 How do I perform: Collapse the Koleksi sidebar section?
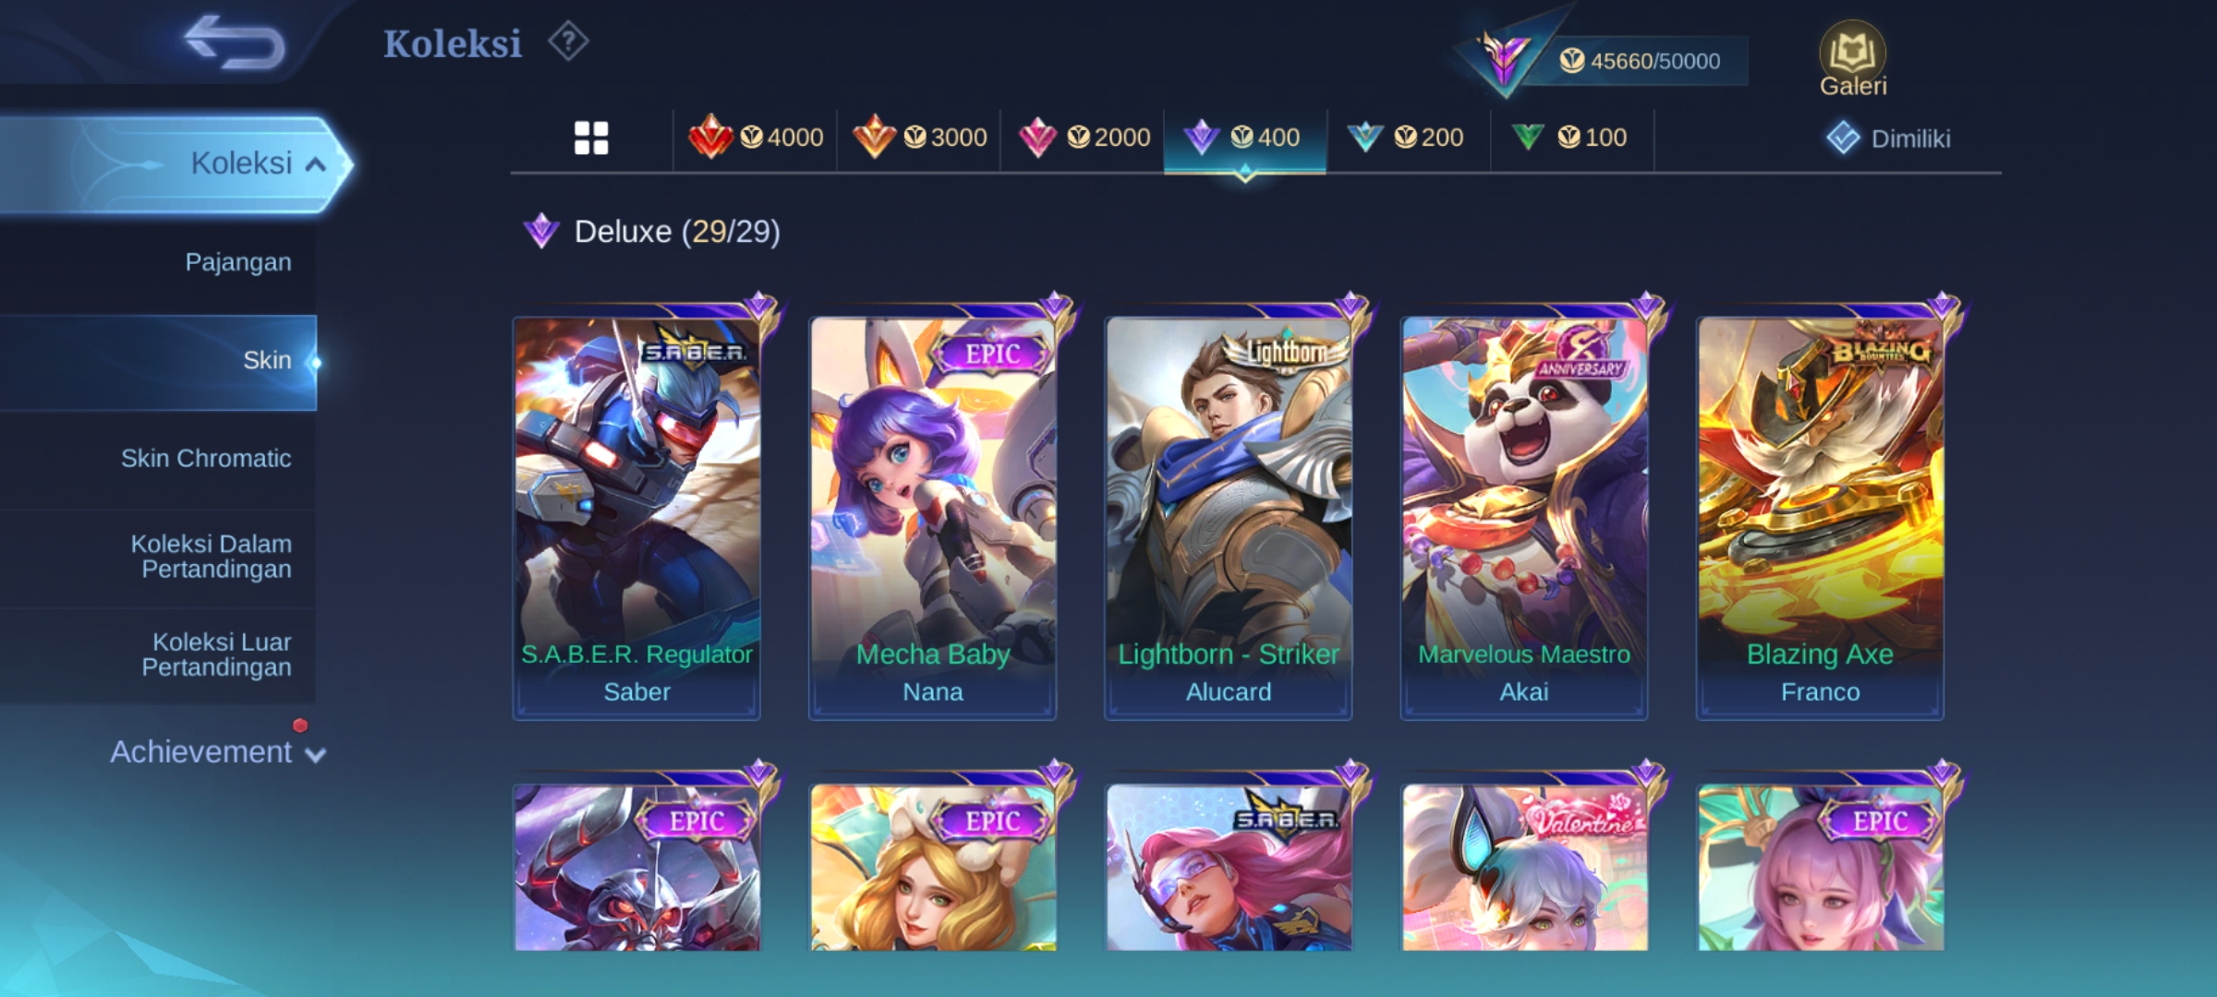(x=176, y=164)
